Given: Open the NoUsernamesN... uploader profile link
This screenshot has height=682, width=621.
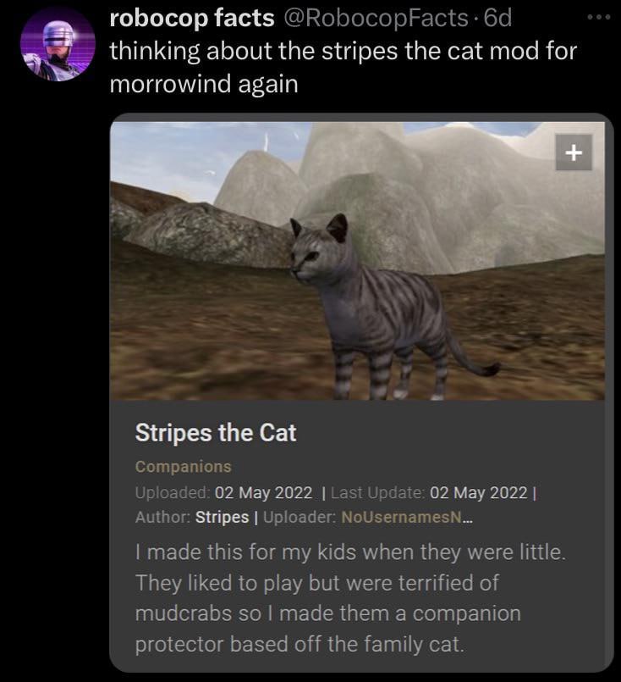Looking at the screenshot, I should (407, 517).
